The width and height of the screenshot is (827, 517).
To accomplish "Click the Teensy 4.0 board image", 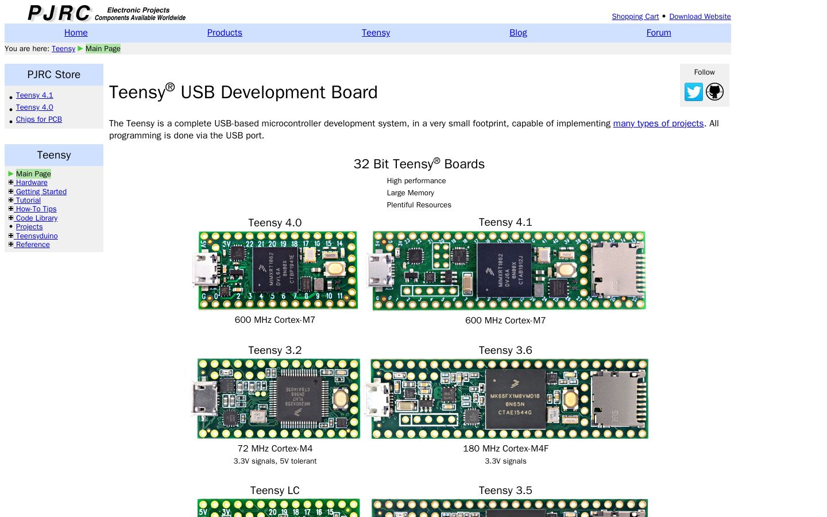I will [275, 271].
